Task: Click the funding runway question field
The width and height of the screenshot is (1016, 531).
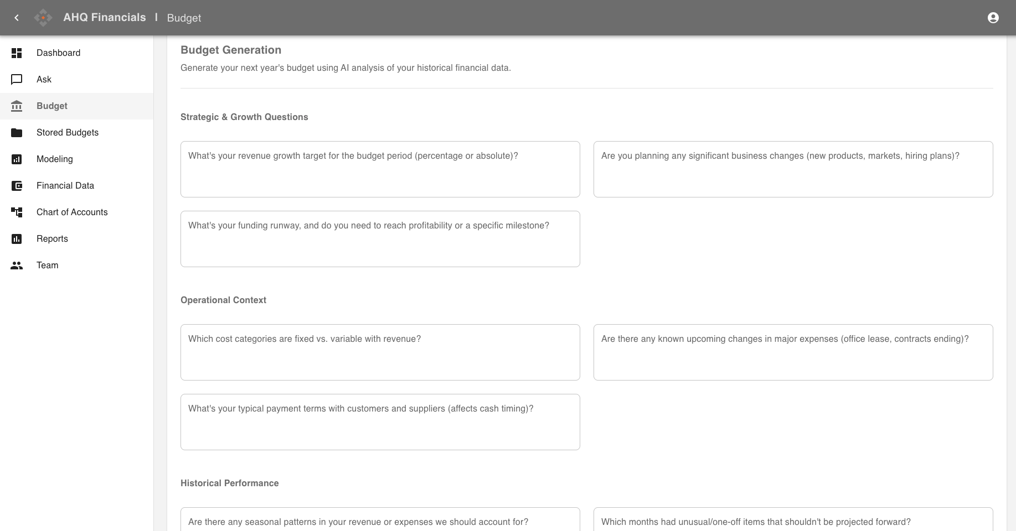Action: point(380,239)
